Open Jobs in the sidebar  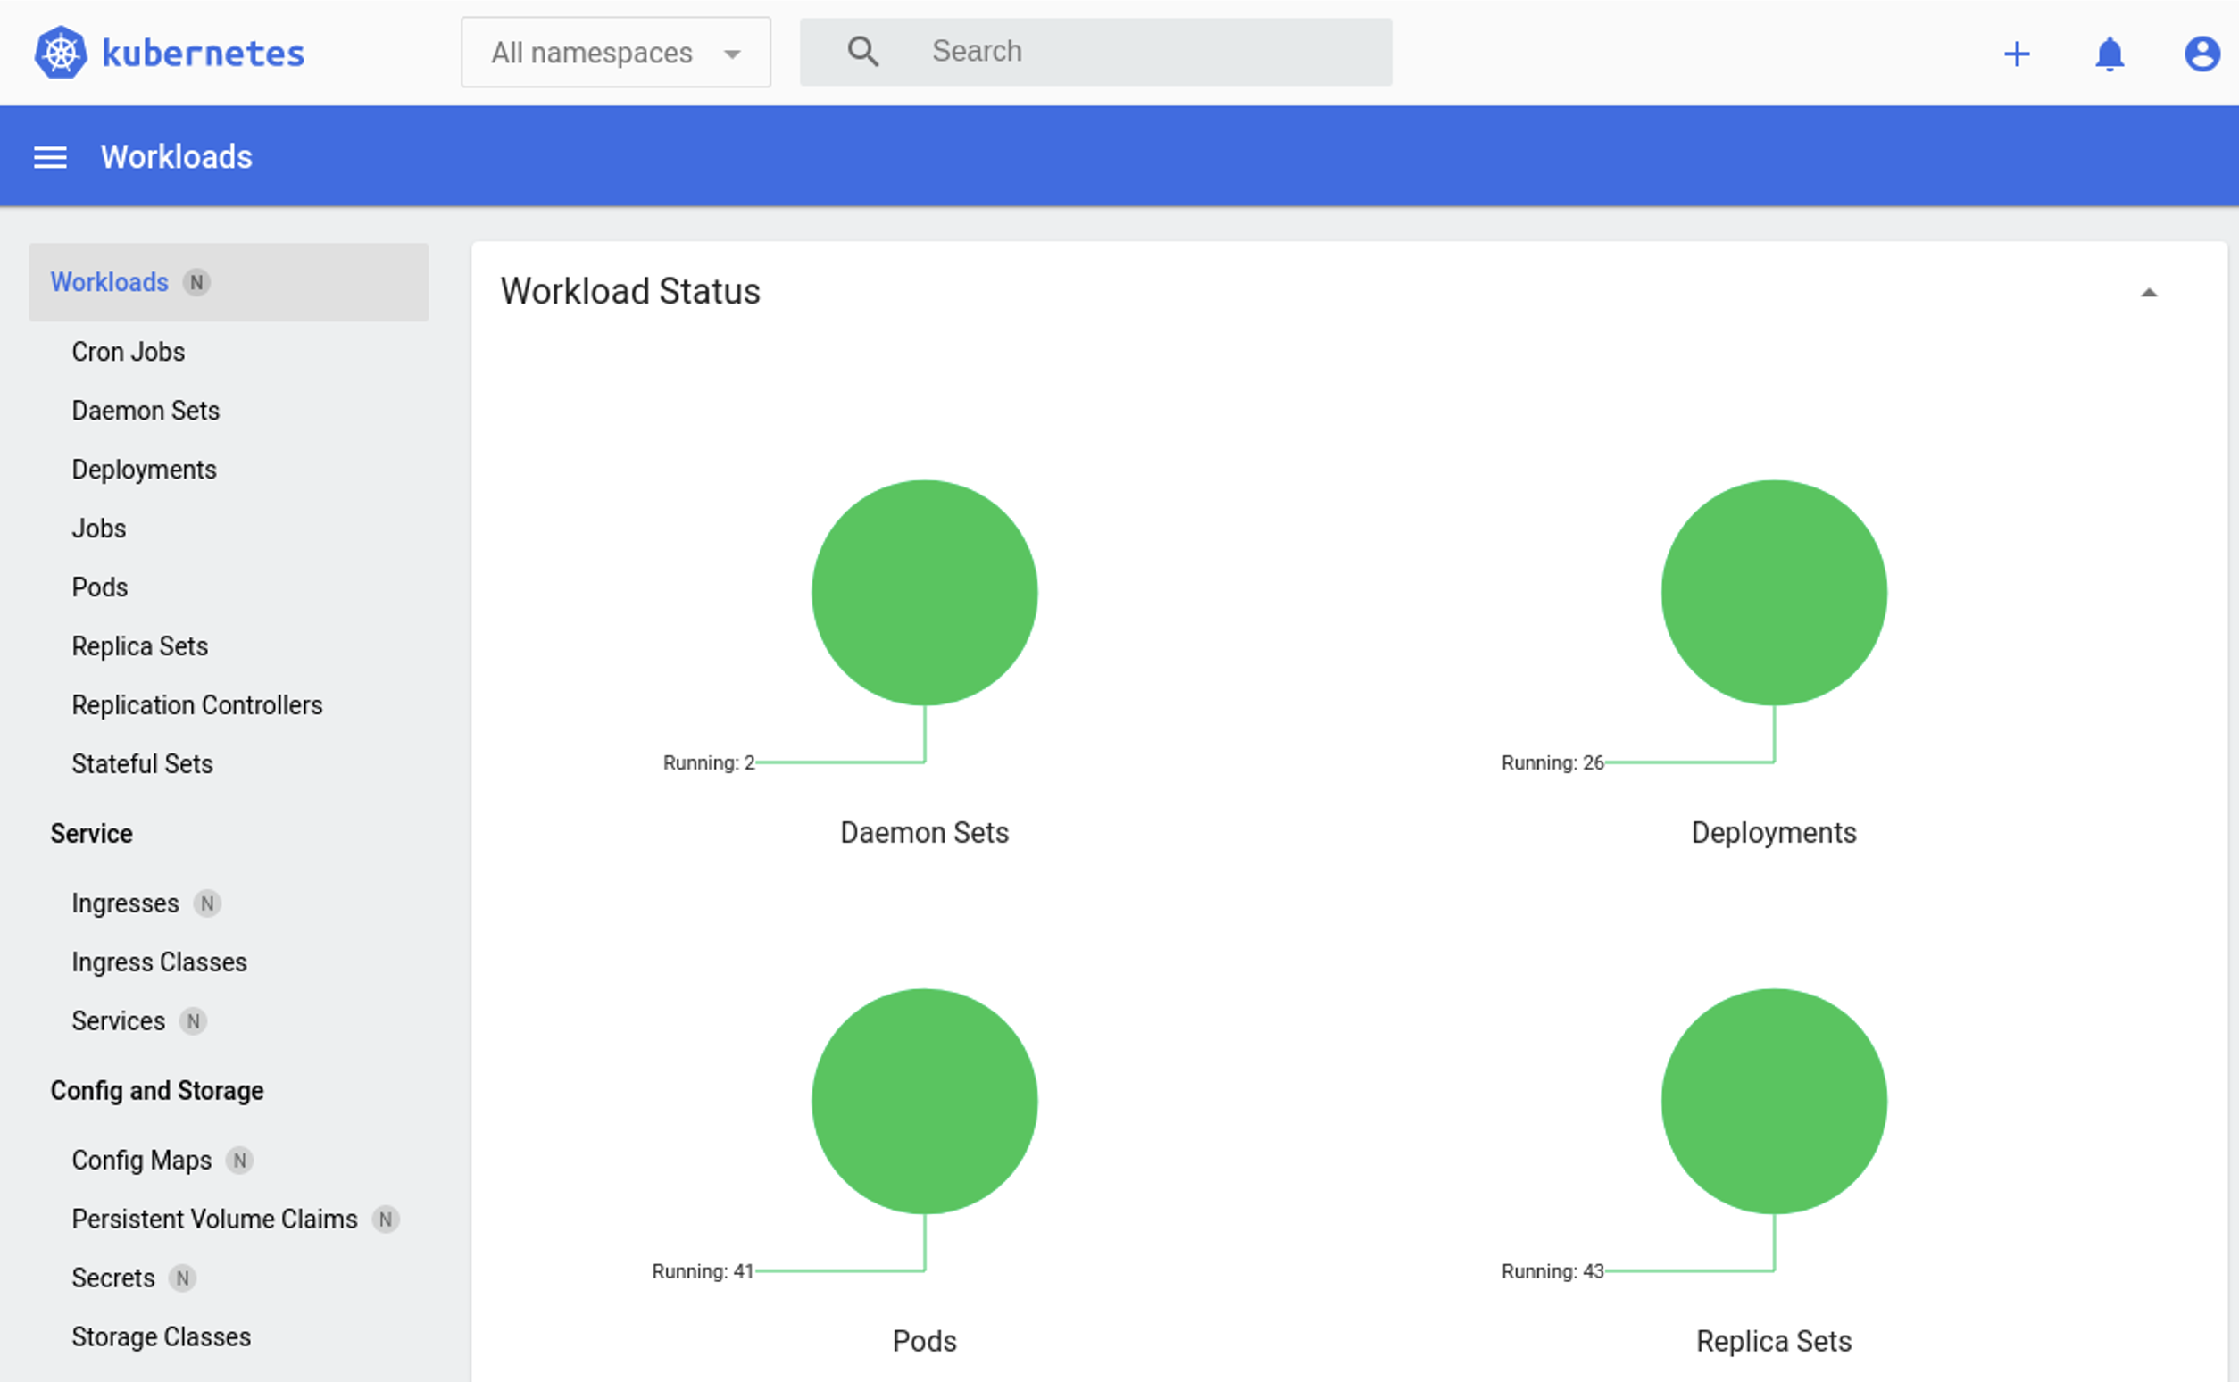pos(99,529)
